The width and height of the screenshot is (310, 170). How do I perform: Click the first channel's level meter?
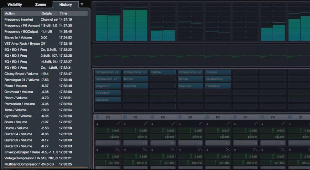pyautogui.click(x=108, y=22)
